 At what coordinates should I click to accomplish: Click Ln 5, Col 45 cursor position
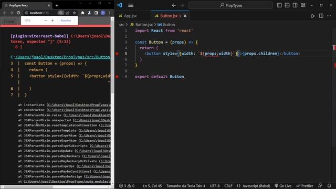click(x=152, y=186)
